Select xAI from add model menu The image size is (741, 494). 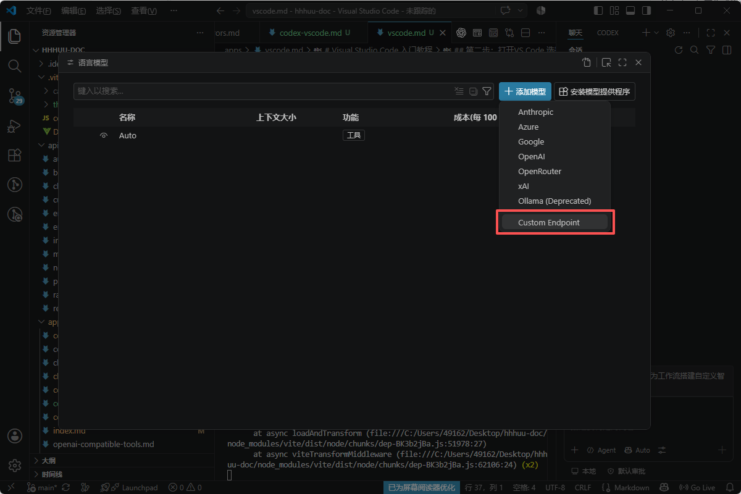click(555, 186)
